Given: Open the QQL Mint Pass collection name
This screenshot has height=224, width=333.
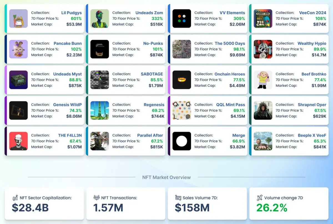Looking at the screenshot, I should [231, 104].
